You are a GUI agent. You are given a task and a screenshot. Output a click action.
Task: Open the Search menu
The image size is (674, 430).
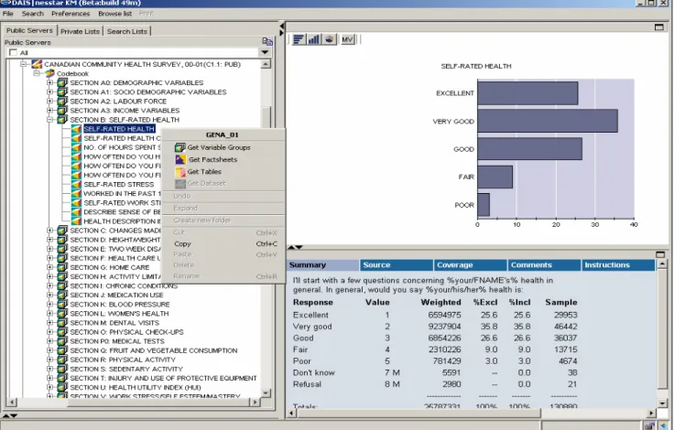pyautogui.click(x=33, y=14)
